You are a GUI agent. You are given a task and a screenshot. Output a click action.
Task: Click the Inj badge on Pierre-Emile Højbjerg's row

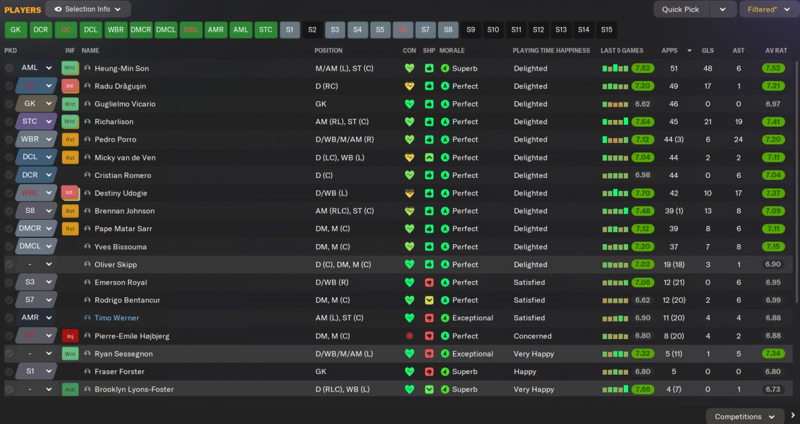point(70,336)
